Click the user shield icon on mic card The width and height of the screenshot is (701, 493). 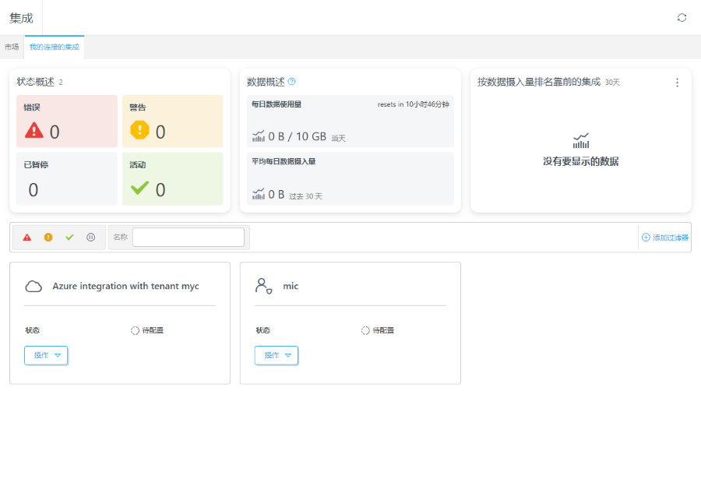[263, 286]
